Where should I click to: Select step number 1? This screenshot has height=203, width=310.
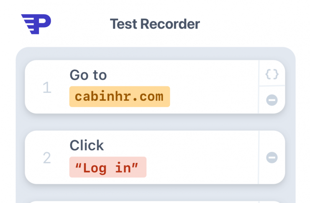(47, 87)
